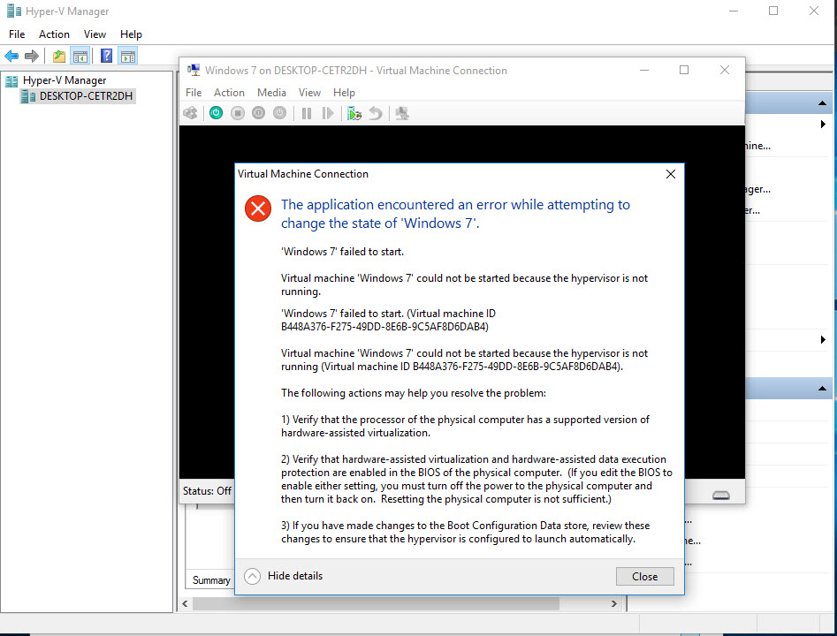Click the Shut Down icon in VM toolbar
This screenshot has height=636, width=837.
tap(258, 113)
